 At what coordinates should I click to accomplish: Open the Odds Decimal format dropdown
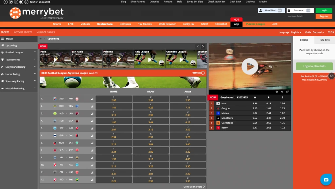pos(314,32)
